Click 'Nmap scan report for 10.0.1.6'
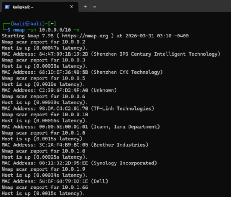The width and height of the screenshot is (231, 197). 43,151
